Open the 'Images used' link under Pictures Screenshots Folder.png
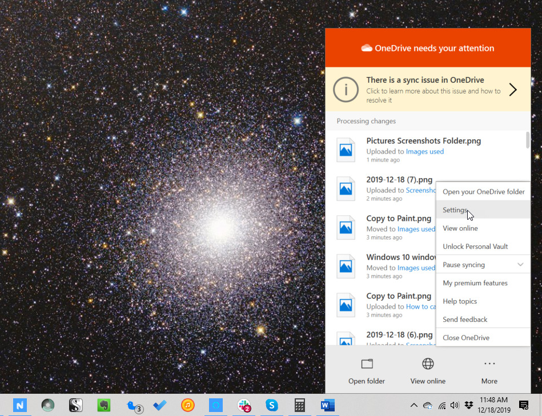This screenshot has width=542, height=416. point(424,152)
